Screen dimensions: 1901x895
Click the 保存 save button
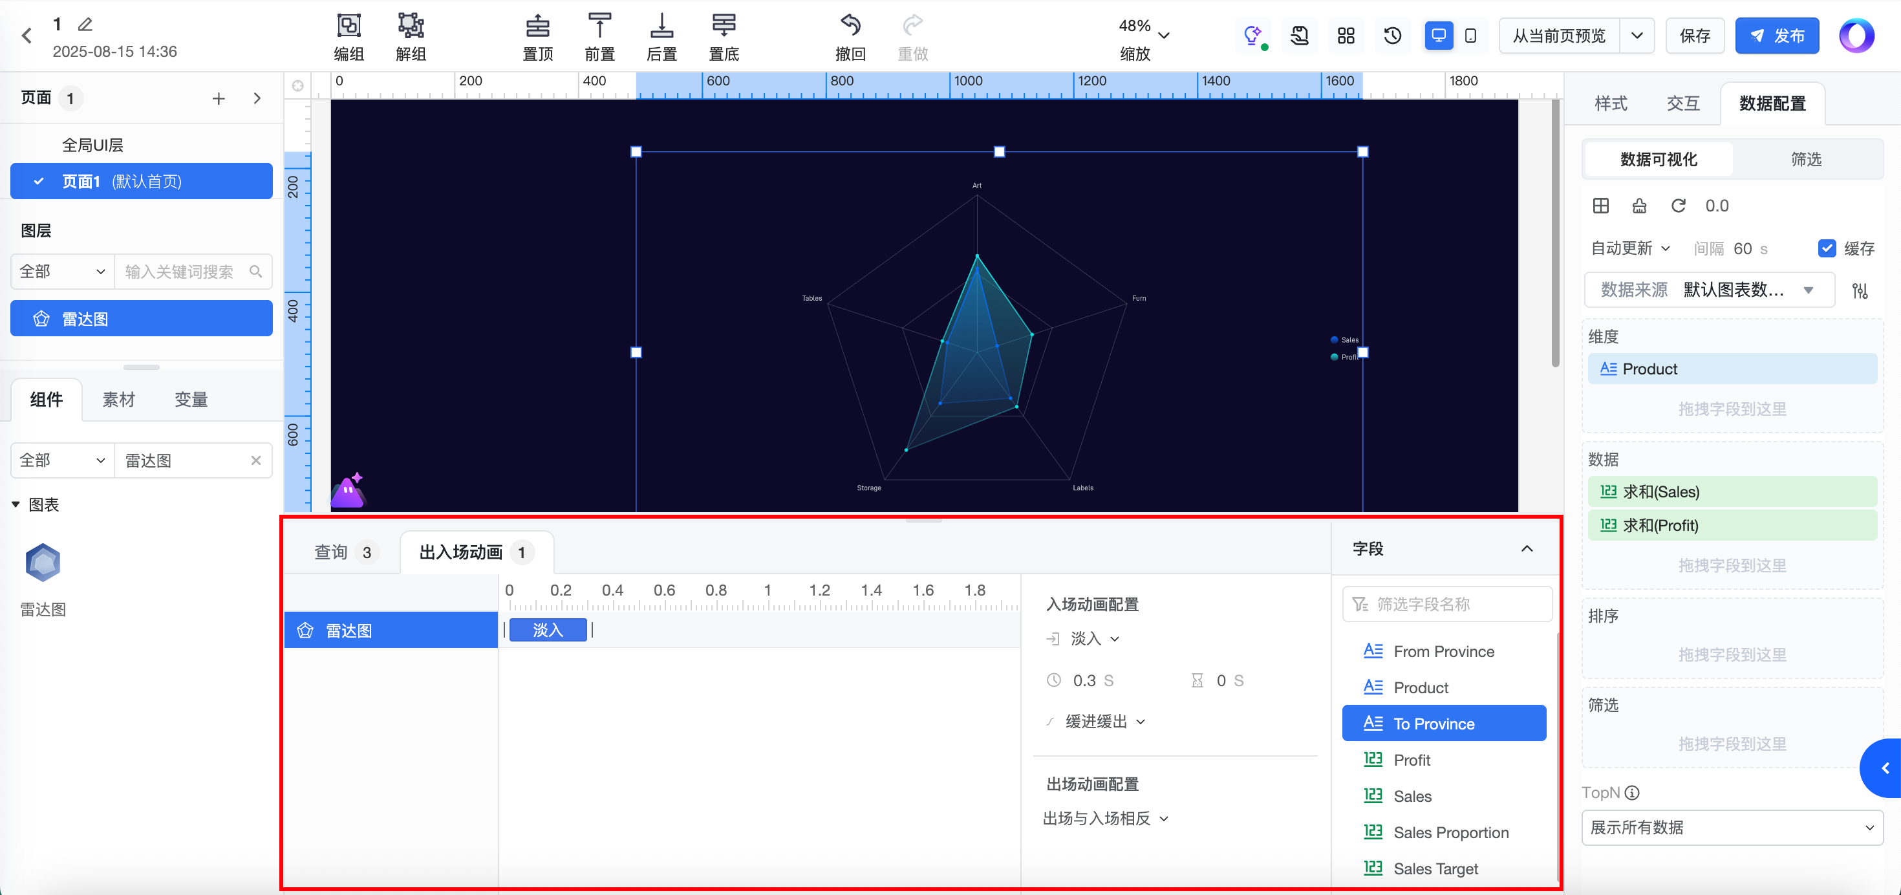point(1694,36)
